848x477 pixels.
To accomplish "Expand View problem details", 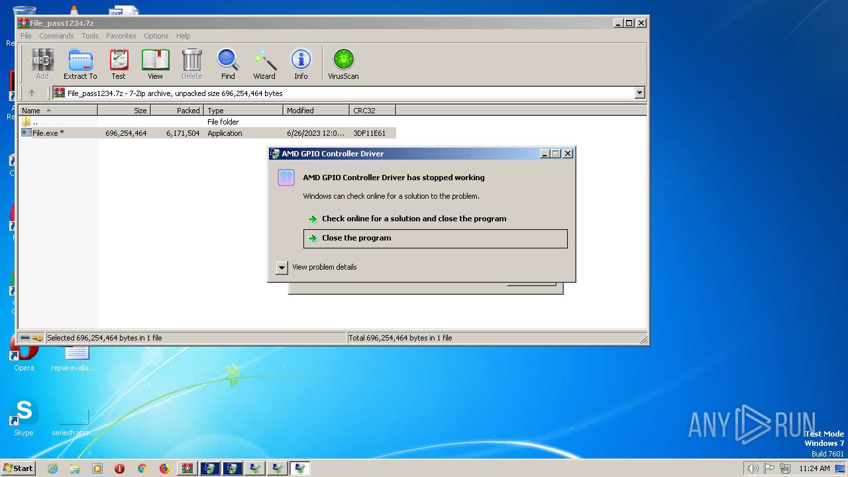I will [x=282, y=267].
